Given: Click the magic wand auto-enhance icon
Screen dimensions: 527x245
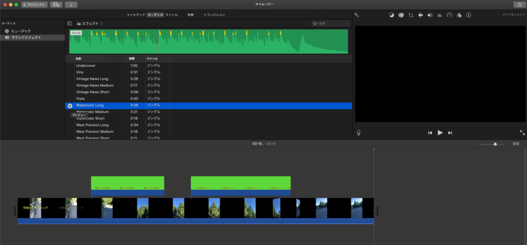Looking at the screenshot, I should coord(356,15).
